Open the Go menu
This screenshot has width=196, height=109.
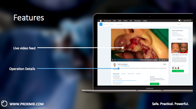tap(131, 21)
